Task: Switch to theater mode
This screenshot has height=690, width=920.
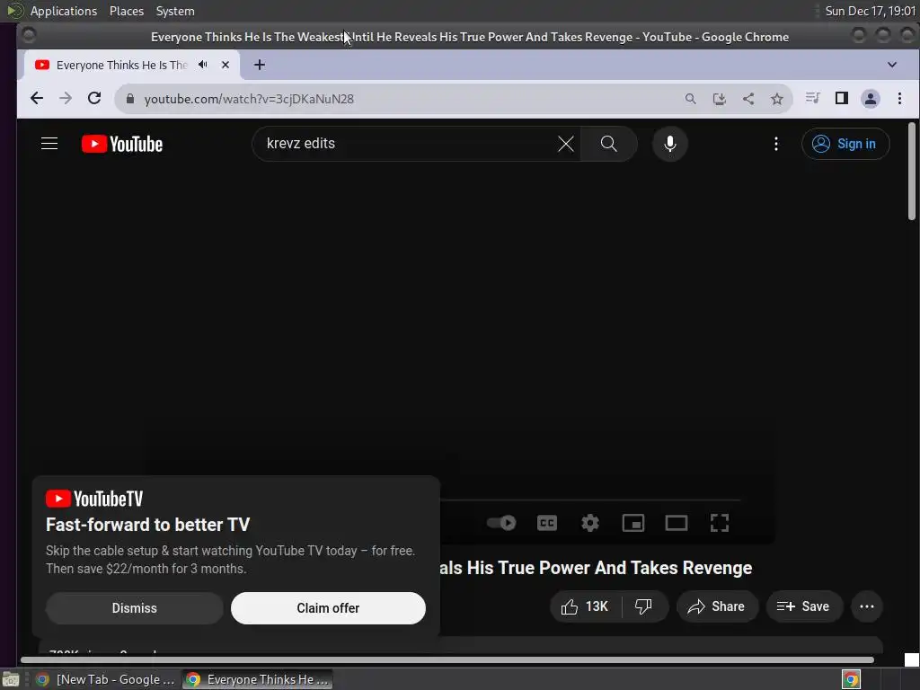Action: point(676,522)
